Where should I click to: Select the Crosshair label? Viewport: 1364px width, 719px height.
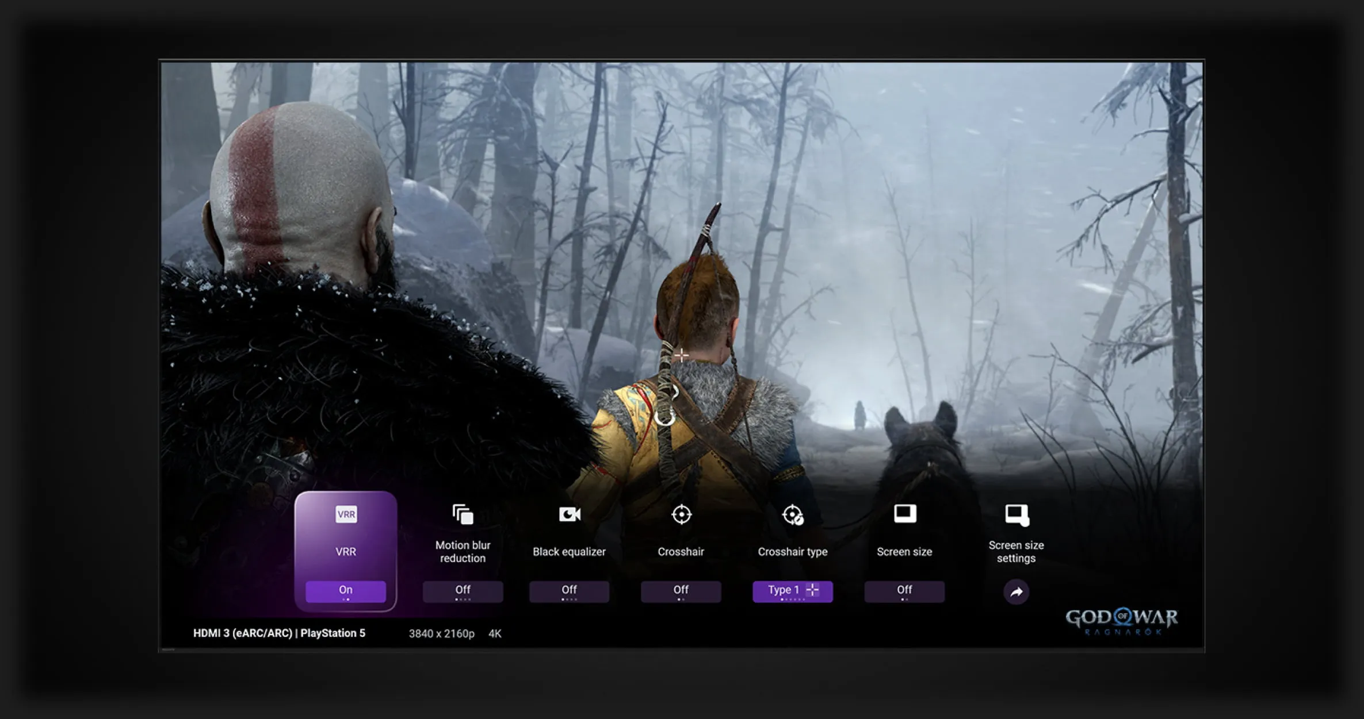(681, 552)
